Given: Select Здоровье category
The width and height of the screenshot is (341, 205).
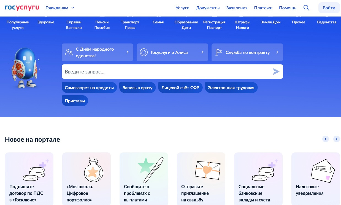Looking at the screenshot, I should pos(46,22).
